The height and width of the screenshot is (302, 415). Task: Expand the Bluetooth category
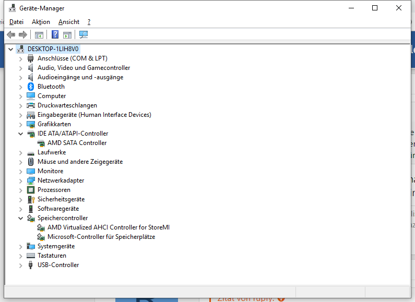pos(21,87)
